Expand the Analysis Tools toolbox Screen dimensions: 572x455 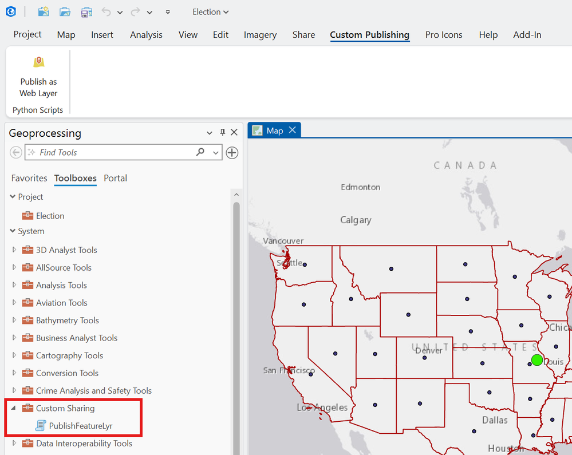pyautogui.click(x=14, y=285)
